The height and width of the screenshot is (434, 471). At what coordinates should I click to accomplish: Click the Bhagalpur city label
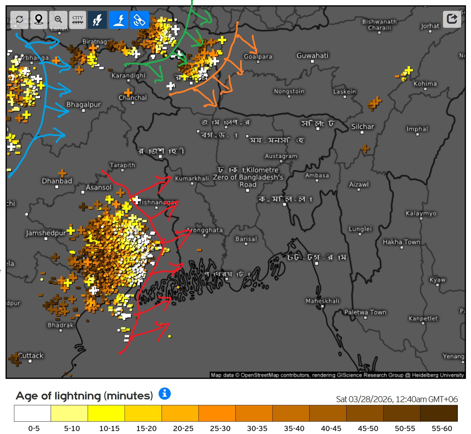click(x=83, y=105)
